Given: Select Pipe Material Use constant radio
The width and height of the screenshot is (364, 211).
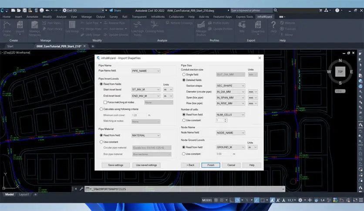Looking at the screenshot, I should [x=101, y=142].
